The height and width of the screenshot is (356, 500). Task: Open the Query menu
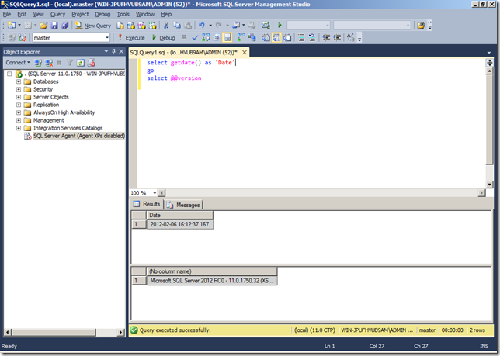point(57,14)
